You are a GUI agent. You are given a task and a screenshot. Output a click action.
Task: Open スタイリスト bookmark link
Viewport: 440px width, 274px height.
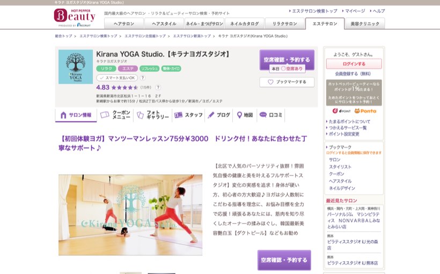tap(340, 167)
